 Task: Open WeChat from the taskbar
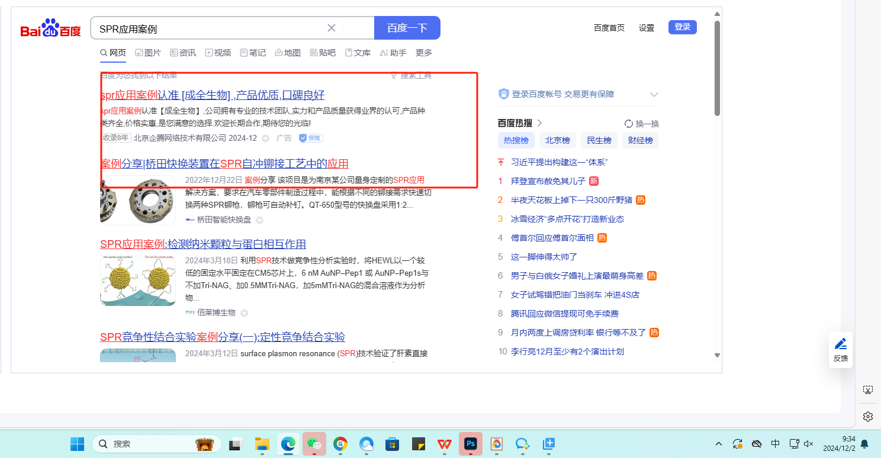coord(314,444)
